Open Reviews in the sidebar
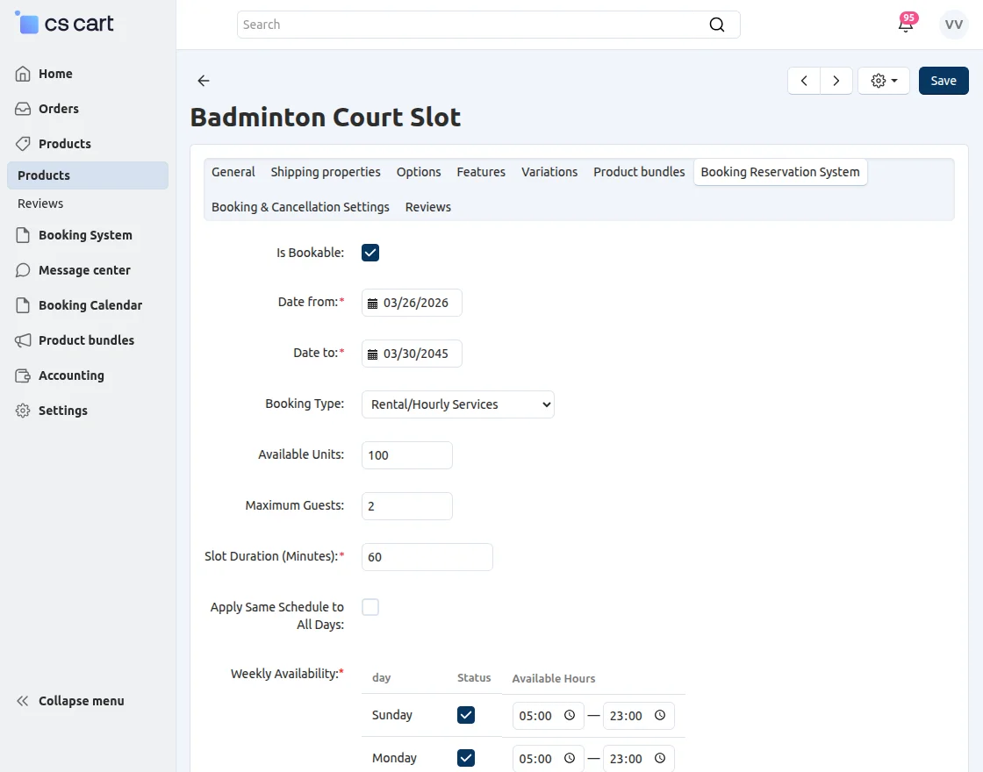Viewport: 983px width, 772px height. click(x=40, y=204)
